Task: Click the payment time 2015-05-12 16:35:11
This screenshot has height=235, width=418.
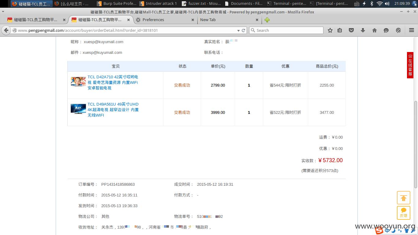Action: [119, 195]
